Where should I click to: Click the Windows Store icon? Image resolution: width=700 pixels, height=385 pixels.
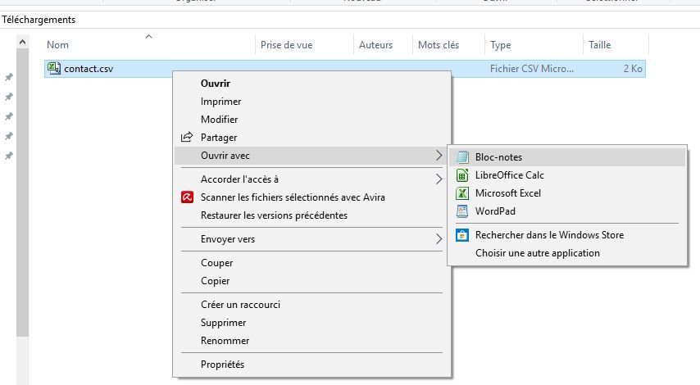(462, 235)
